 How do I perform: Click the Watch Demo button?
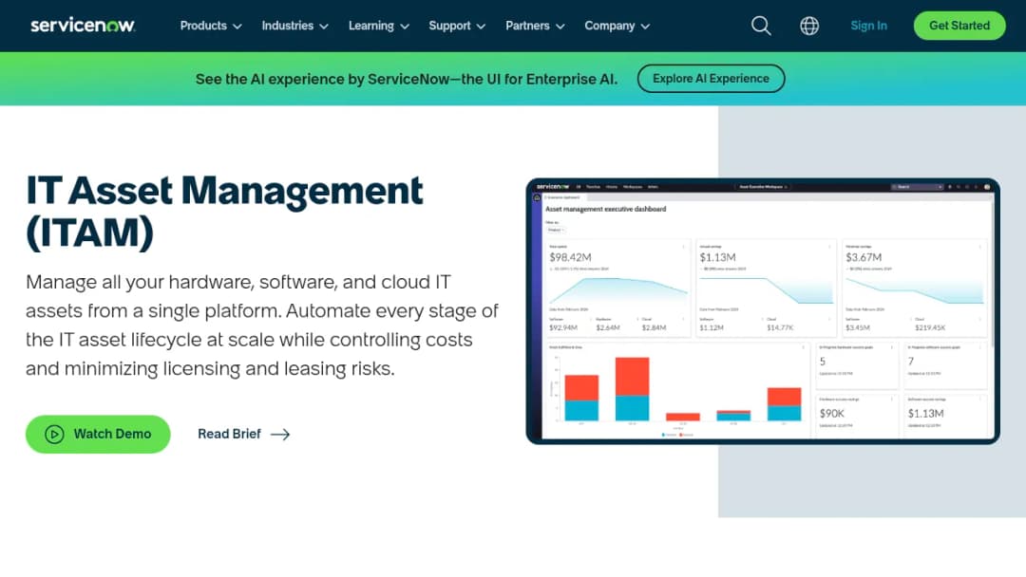pos(98,434)
